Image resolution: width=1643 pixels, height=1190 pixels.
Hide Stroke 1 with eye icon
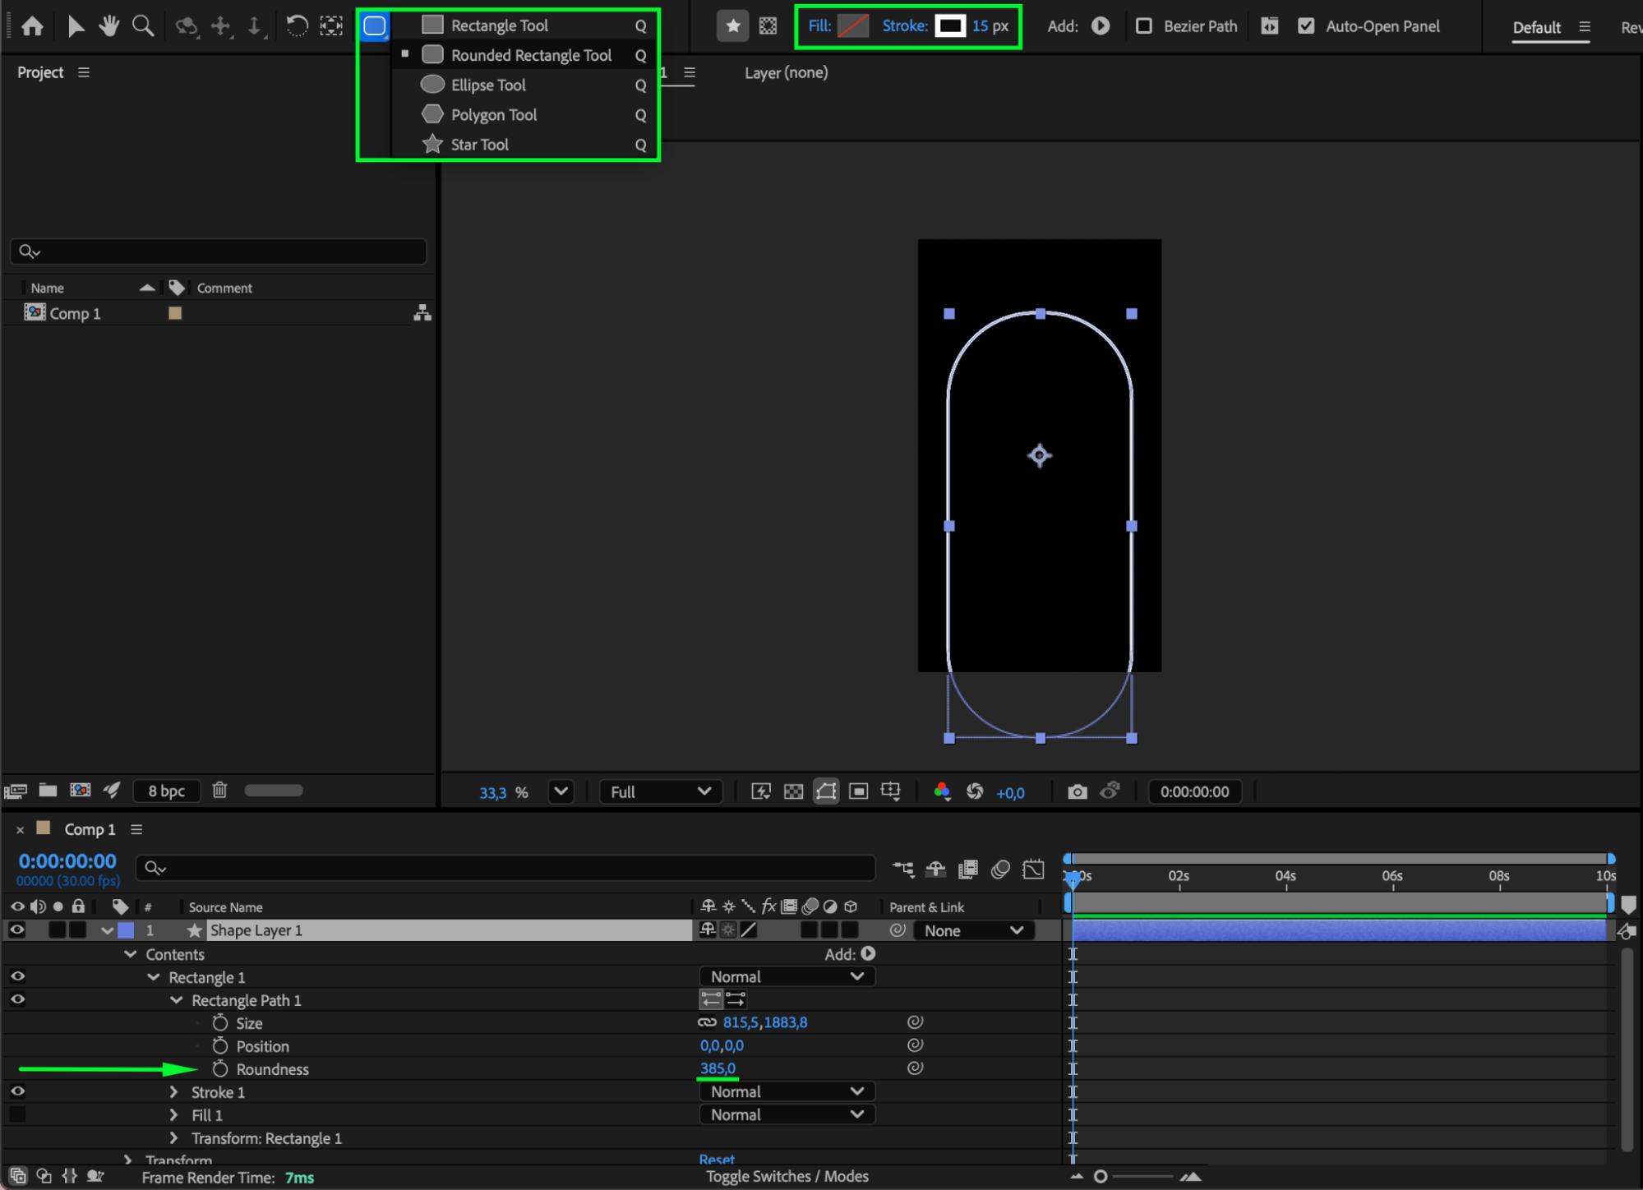click(x=17, y=1091)
